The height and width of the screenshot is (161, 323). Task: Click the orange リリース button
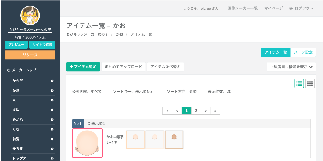(x=30, y=55)
